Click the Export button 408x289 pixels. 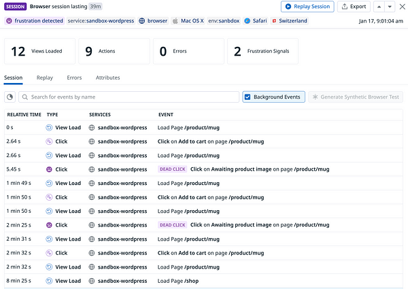[x=354, y=7]
